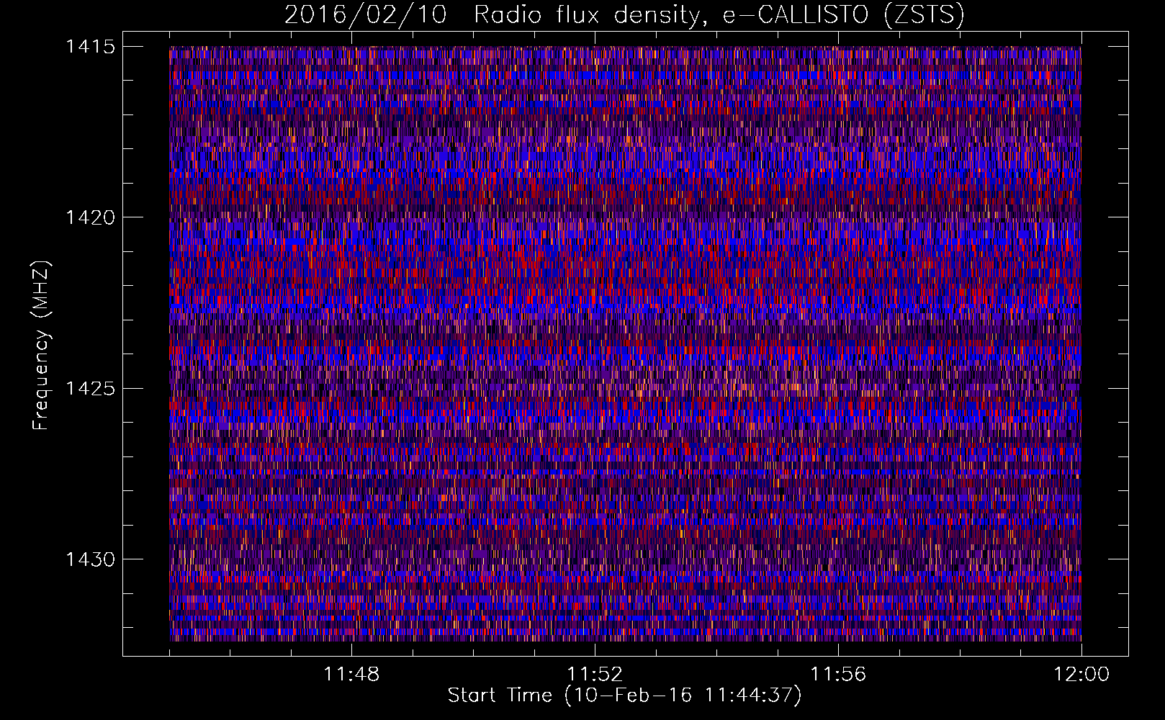Click the 'Frequency (MHZ)' y-axis label
The image size is (1165, 720).
point(41,346)
